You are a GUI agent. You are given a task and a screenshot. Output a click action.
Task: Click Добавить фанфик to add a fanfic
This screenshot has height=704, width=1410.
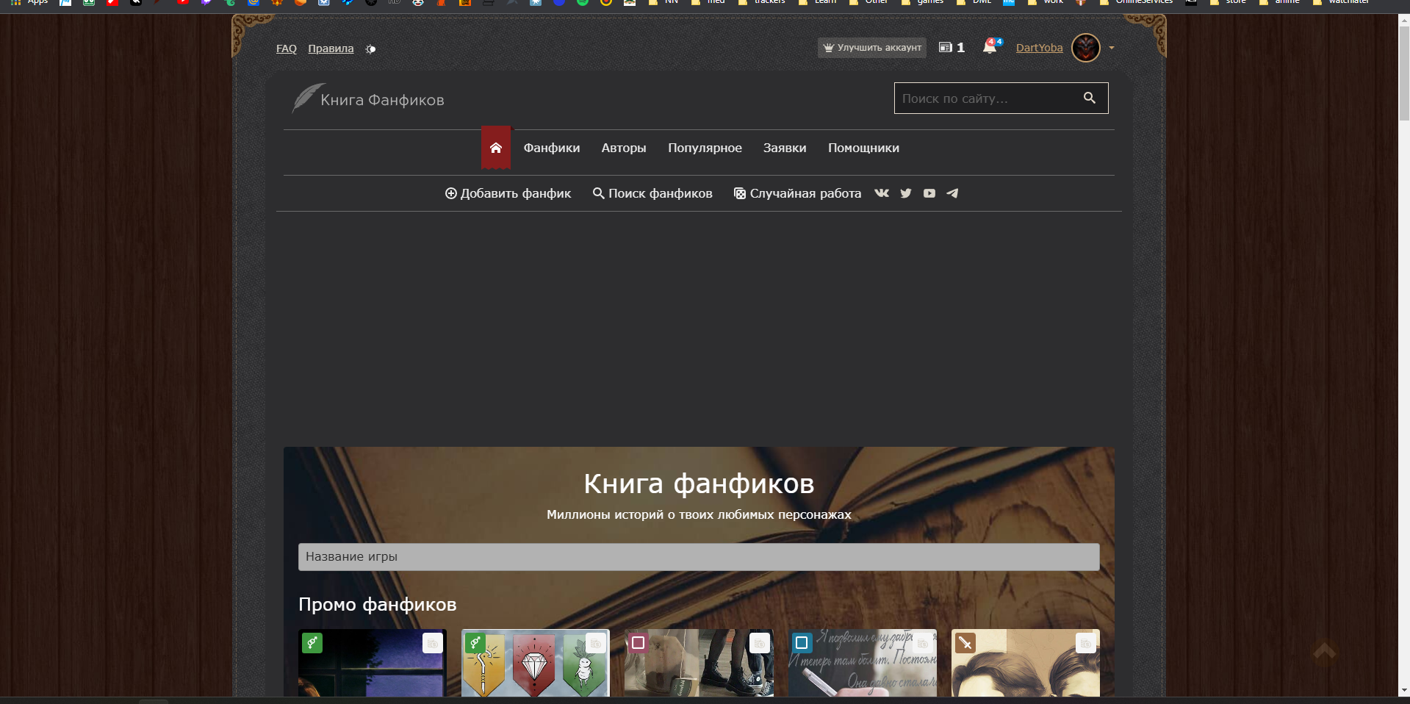508,193
